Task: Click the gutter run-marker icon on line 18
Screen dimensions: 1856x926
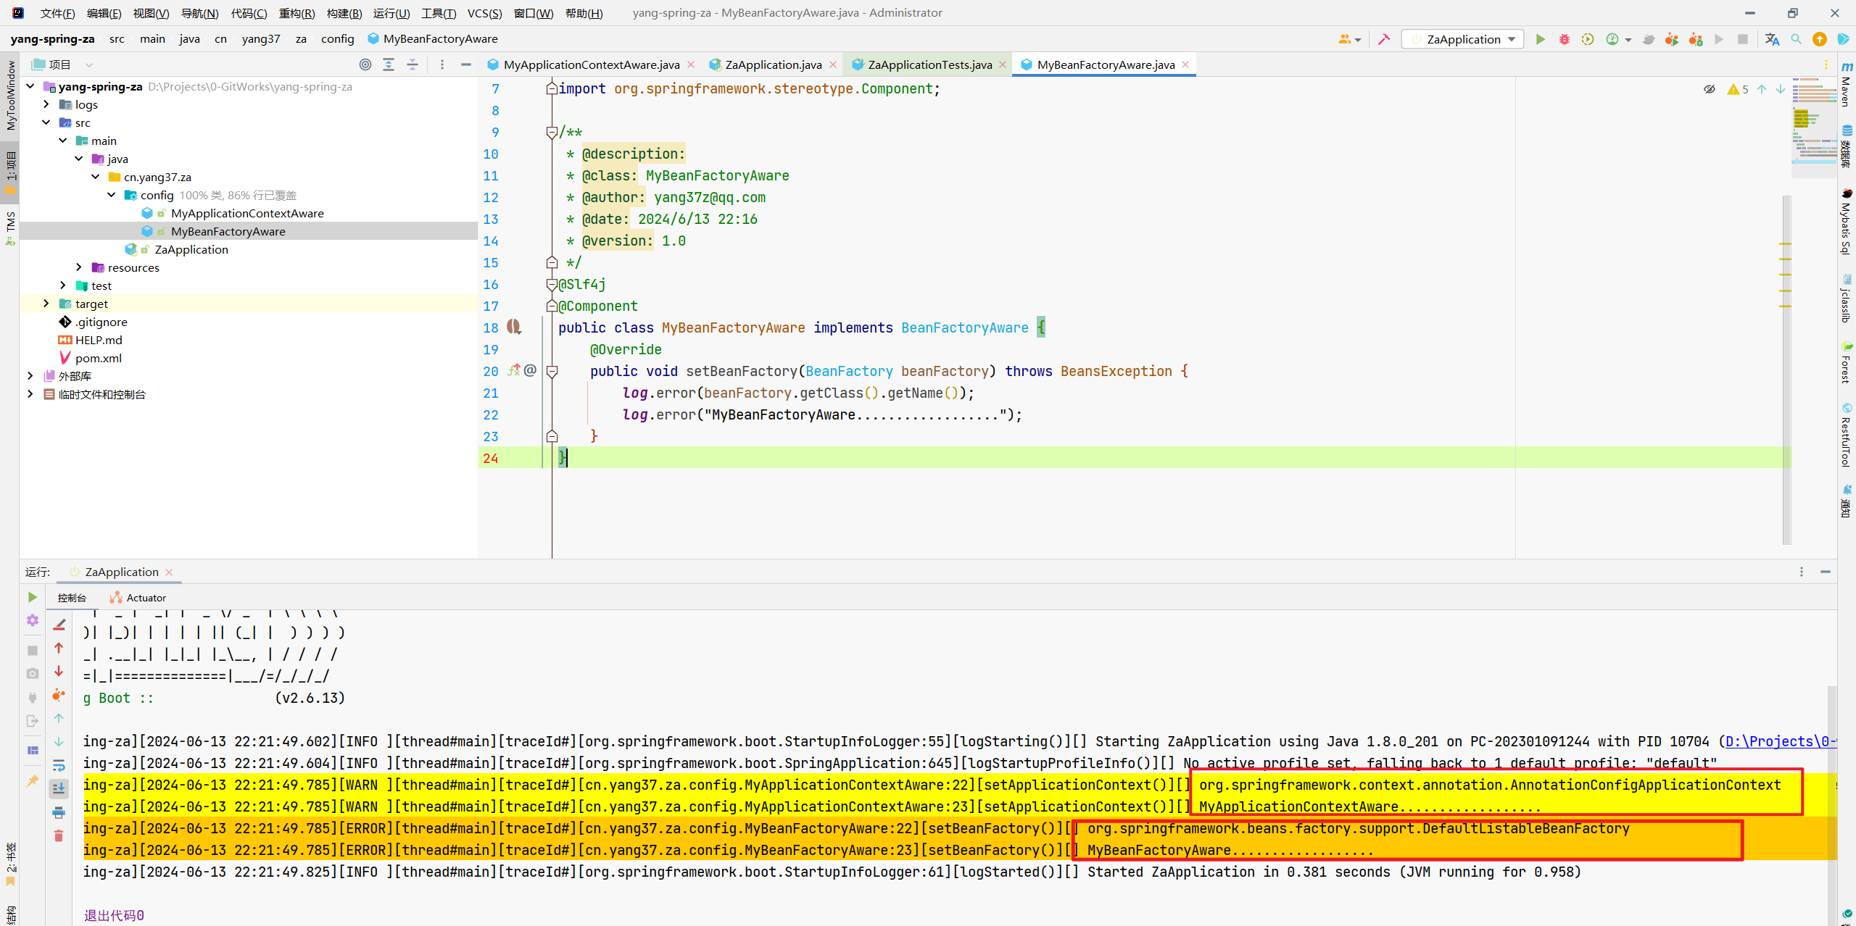Action: click(x=514, y=328)
